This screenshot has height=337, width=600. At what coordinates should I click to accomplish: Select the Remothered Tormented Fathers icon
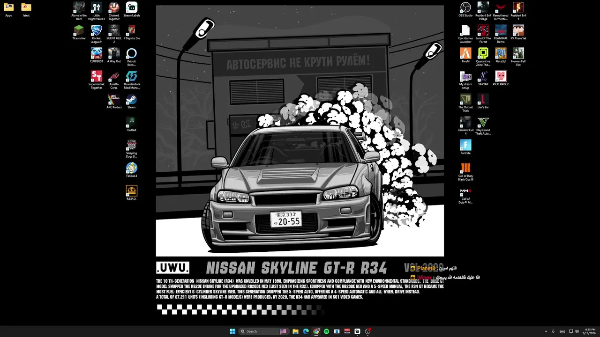[x=501, y=11]
